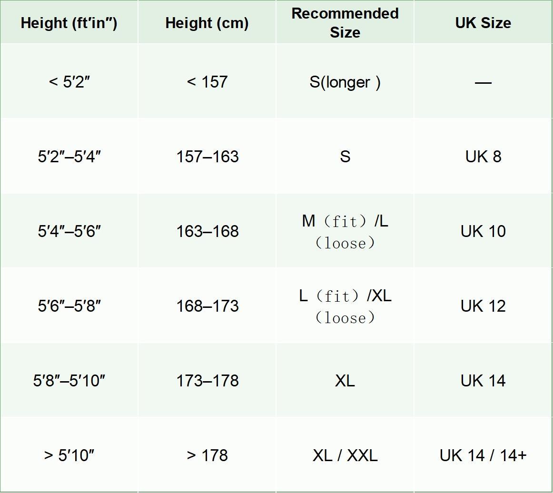Viewport: 553px width, 493px height.
Task: Select the "> 178" centimeter cell
Action: click(x=207, y=455)
